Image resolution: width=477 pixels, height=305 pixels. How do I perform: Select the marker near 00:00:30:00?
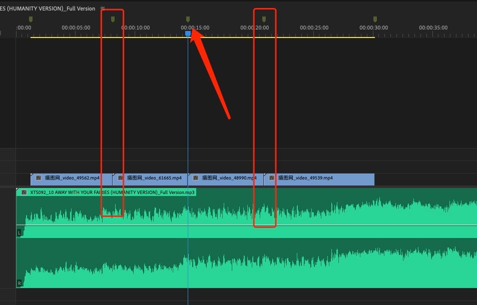[x=375, y=19]
